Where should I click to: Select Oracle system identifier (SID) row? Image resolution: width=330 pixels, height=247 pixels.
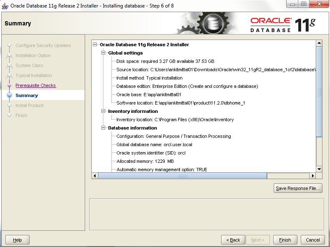coord(151,153)
